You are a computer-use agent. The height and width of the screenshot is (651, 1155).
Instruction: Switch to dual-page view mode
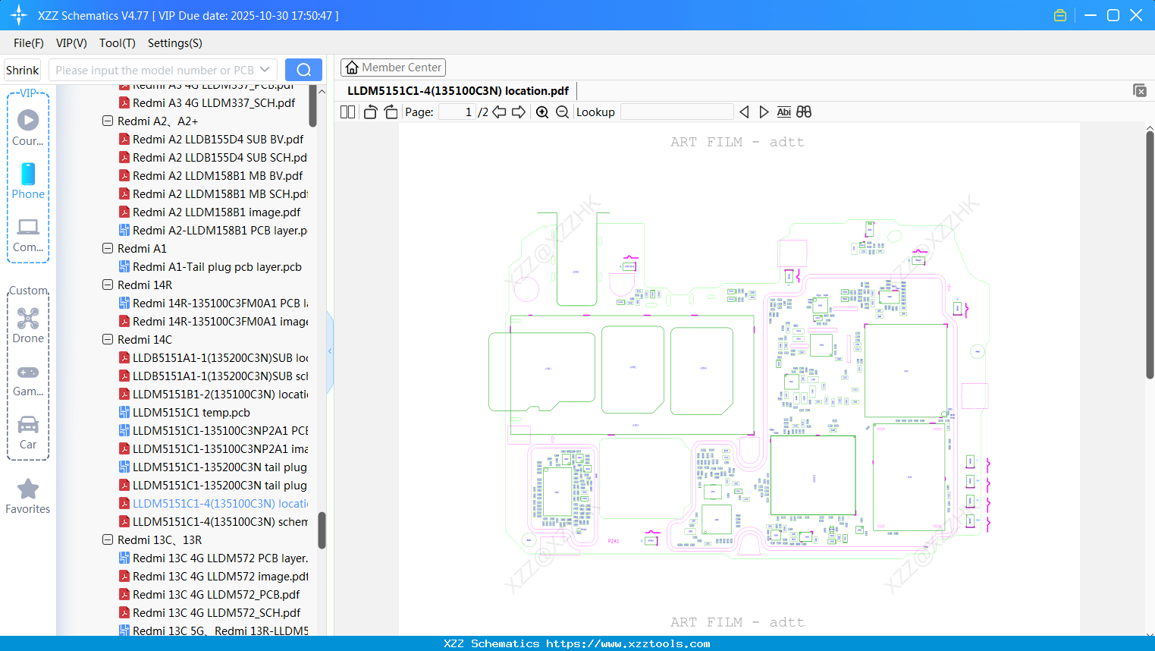tap(347, 112)
